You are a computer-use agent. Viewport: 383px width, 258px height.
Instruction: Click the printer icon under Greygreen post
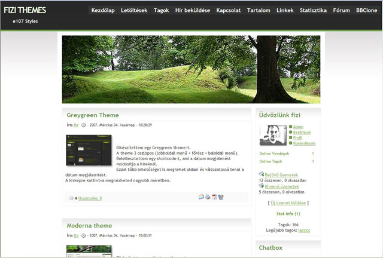[x=208, y=196]
